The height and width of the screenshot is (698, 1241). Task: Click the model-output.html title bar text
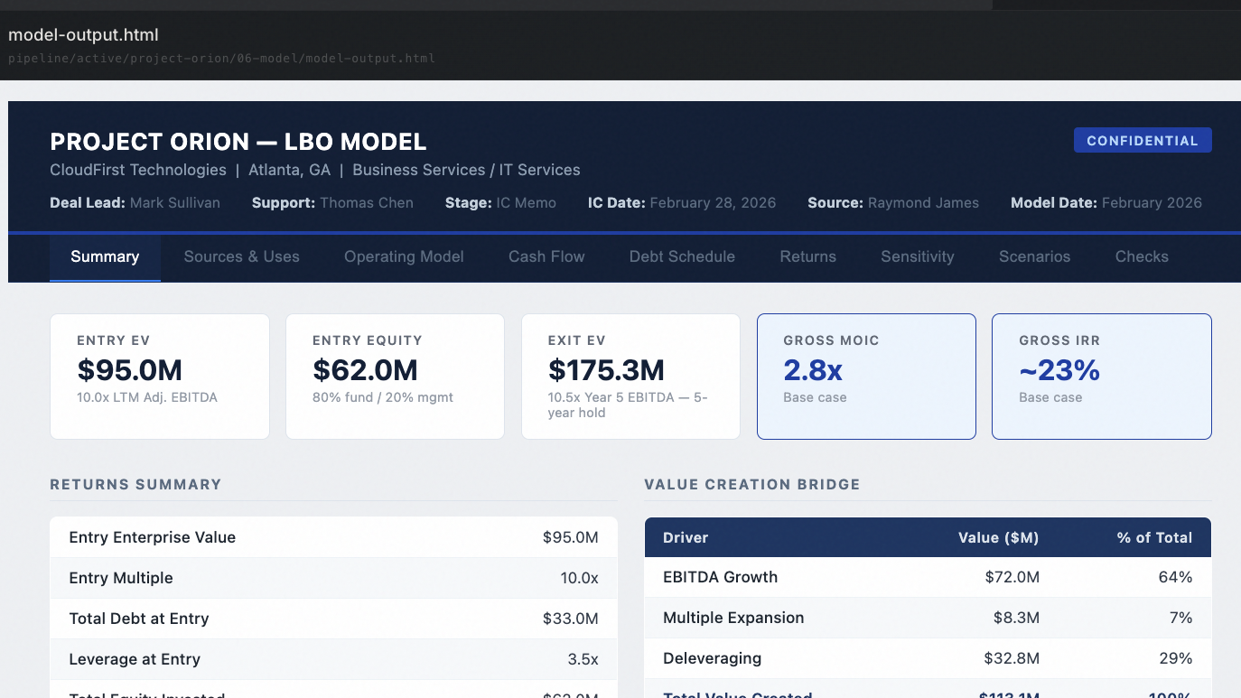pos(83,35)
